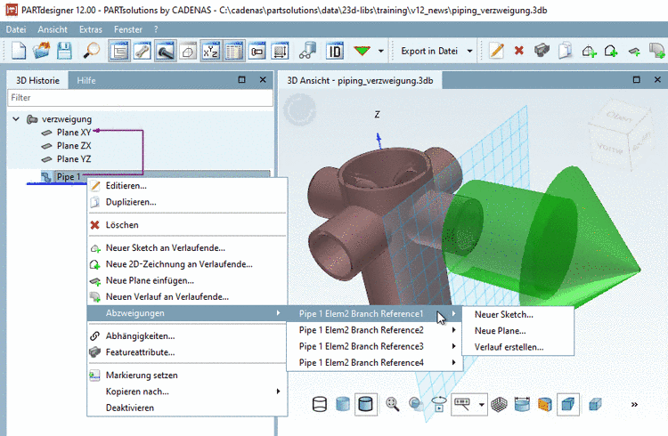Click the new sketch toolbar icon

coord(589,51)
